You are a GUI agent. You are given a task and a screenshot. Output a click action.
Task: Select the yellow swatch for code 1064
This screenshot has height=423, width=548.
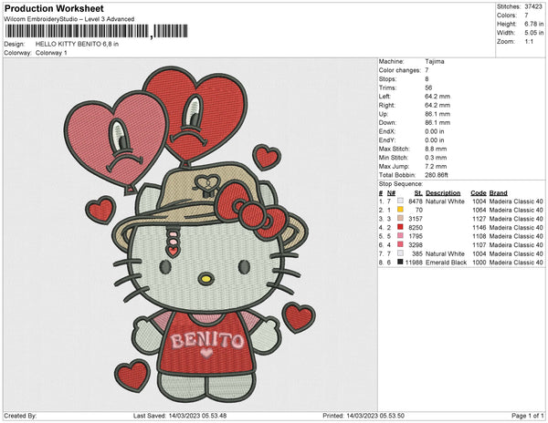pos(400,210)
